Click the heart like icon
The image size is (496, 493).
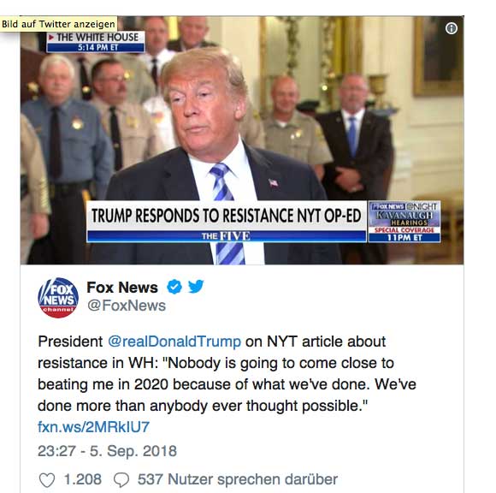pos(47,479)
